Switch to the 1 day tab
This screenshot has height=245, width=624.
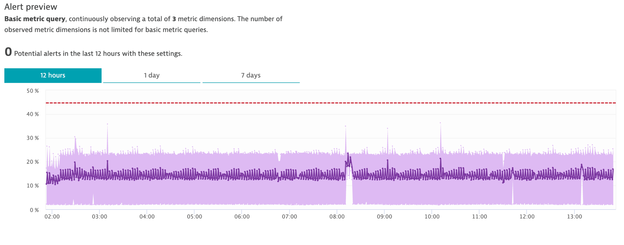tap(151, 75)
